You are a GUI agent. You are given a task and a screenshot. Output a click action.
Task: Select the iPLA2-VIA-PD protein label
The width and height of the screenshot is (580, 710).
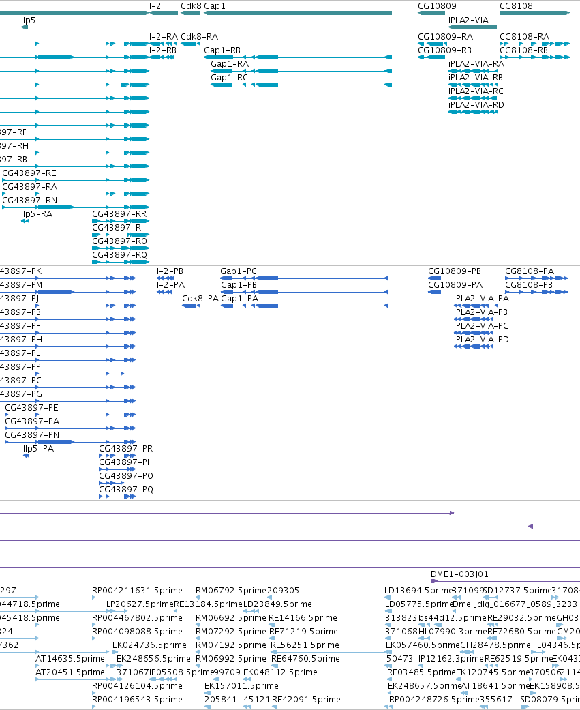click(481, 339)
